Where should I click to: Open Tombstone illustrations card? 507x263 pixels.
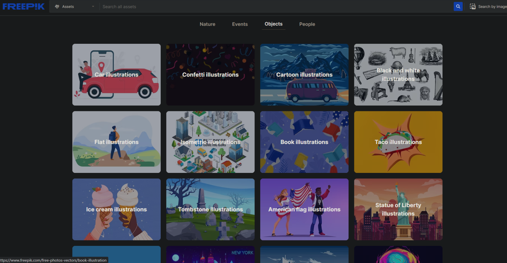coord(210,209)
